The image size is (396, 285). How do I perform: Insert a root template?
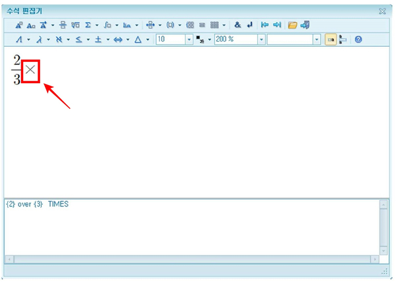click(x=75, y=25)
